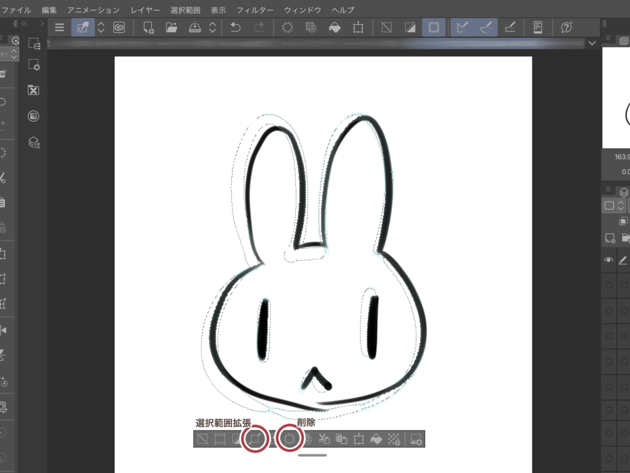
Task: Click the topmost dashed selection icon in left sub-panel
Action: click(34, 44)
